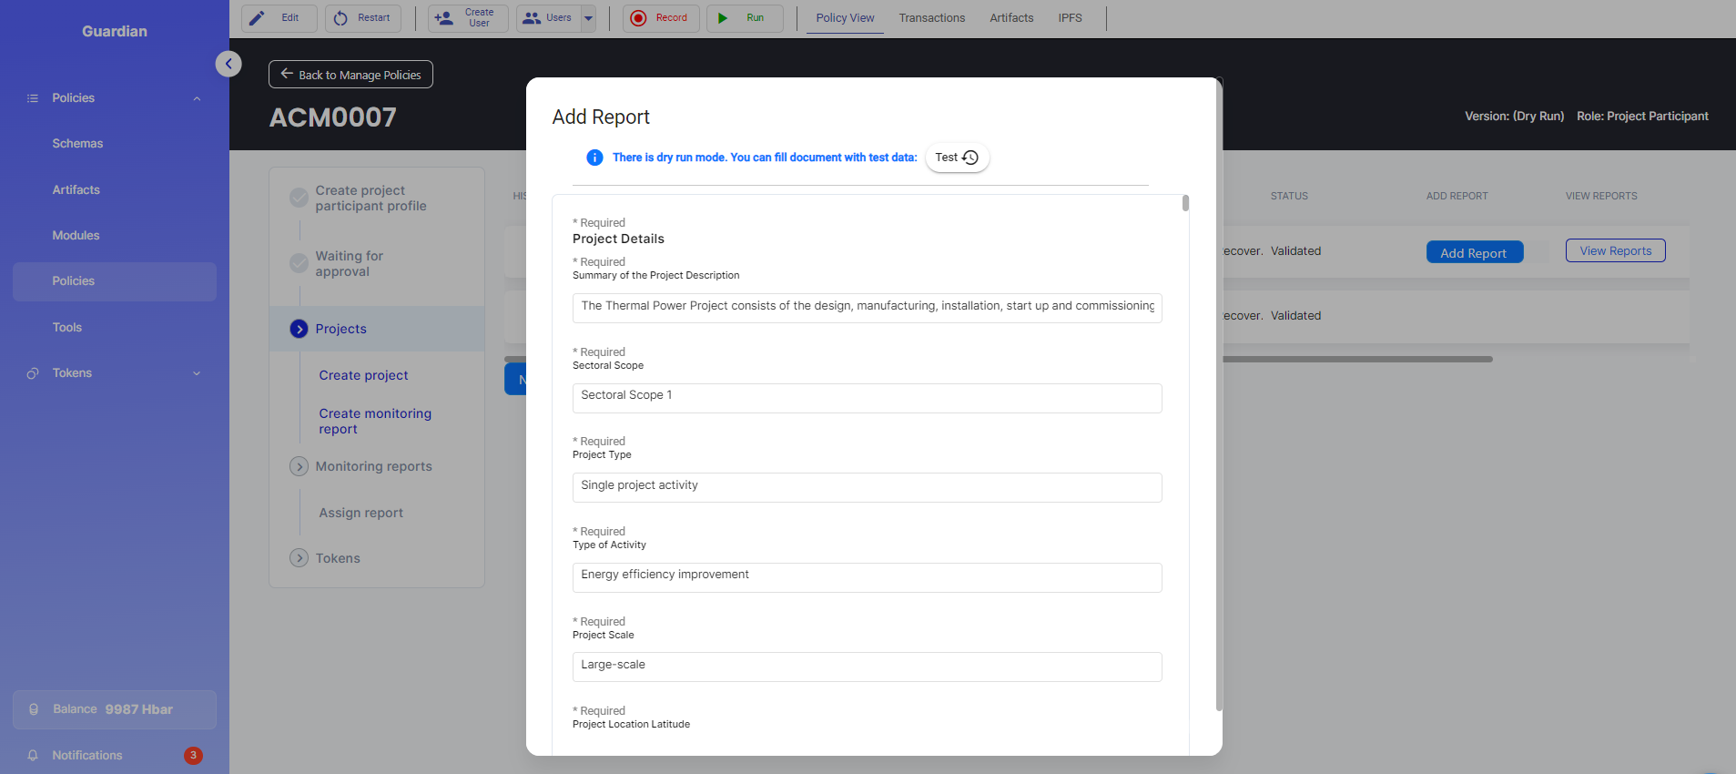Click the Edit pencil icon
The height and width of the screenshot is (774, 1736).
(x=258, y=18)
